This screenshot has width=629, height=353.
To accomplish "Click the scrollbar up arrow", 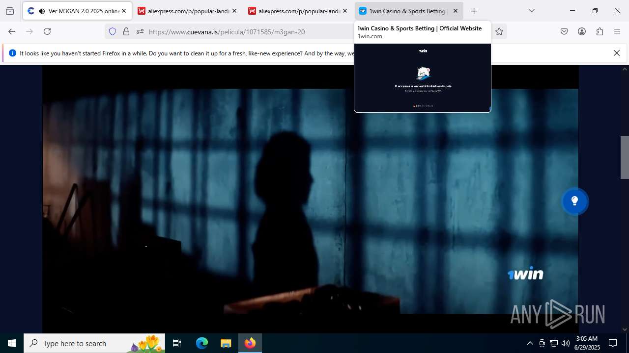I will click(625, 69).
